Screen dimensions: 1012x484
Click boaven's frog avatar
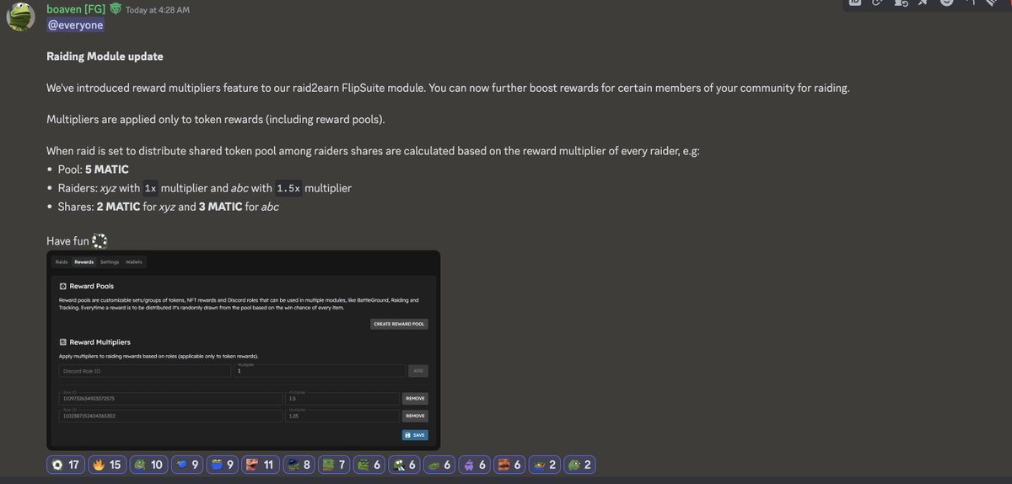click(x=20, y=16)
